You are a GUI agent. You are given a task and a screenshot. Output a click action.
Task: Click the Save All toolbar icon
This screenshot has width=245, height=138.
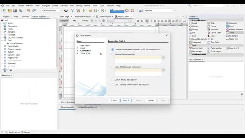pos(20,10)
